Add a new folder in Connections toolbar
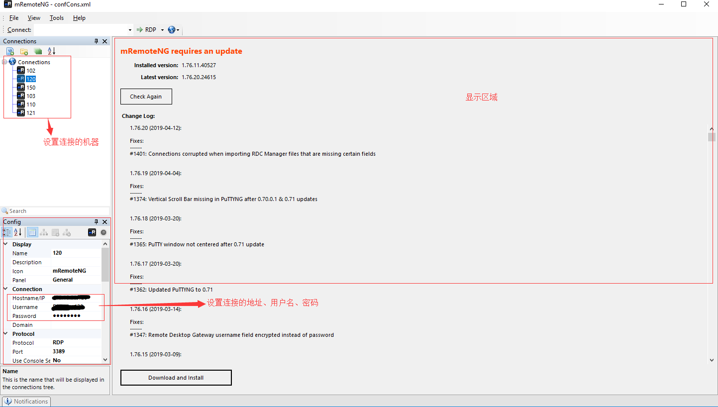Viewport: 718px width, 407px height. [x=24, y=51]
